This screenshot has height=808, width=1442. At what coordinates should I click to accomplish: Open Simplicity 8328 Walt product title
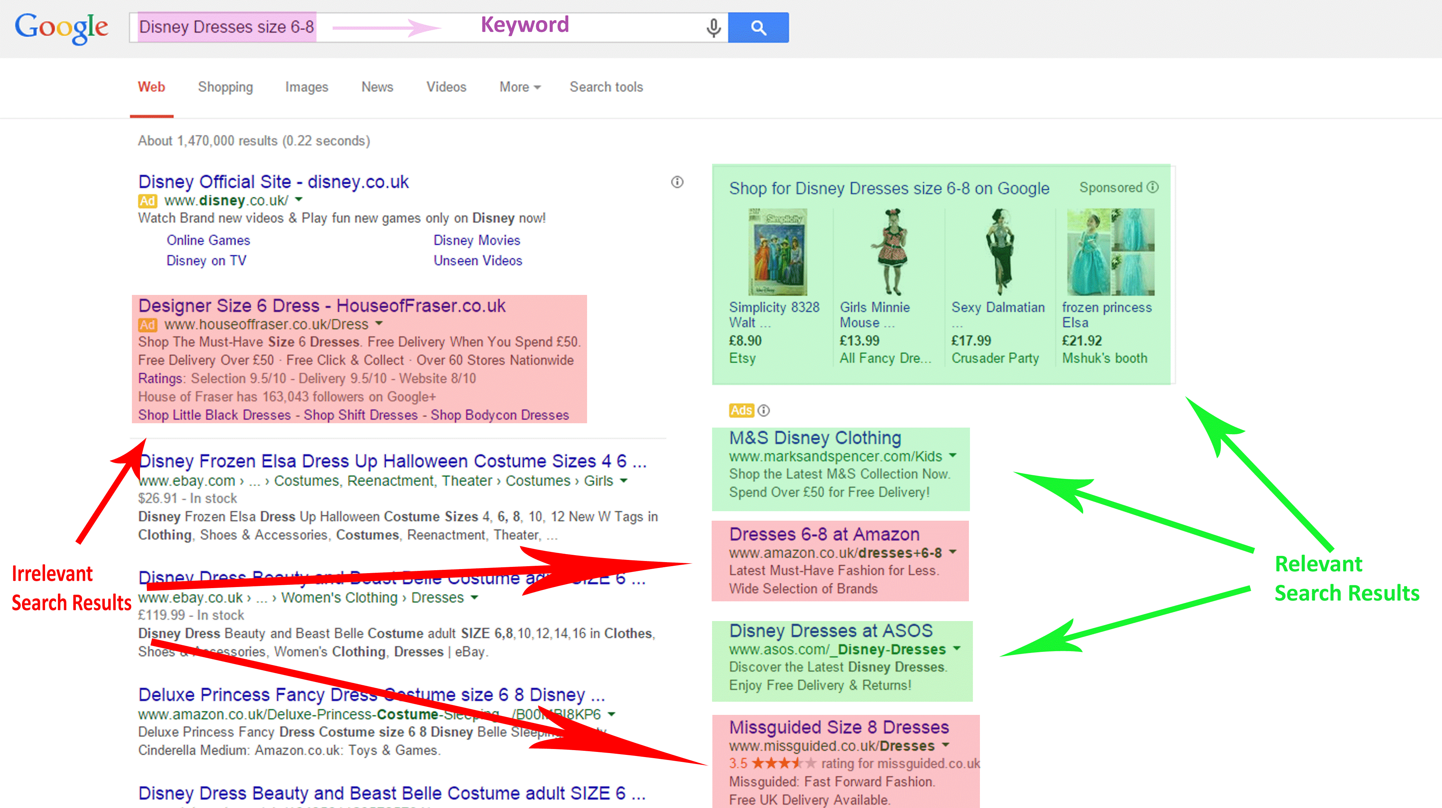click(x=774, y=315)
